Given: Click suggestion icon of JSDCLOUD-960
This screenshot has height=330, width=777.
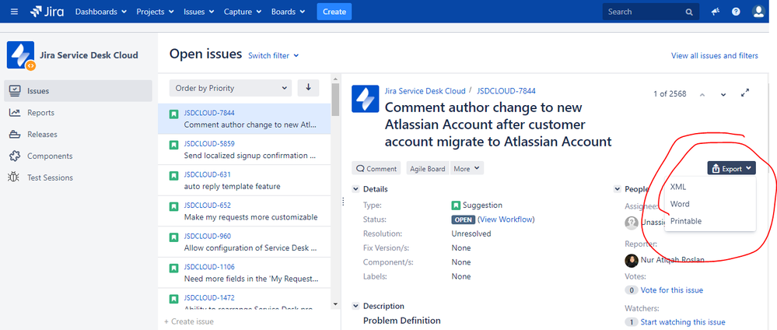Looking at the screenshot, I should point(173,237).
